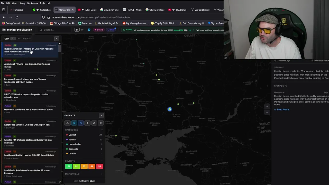Viewport: 329px width, 185px height.
Task: Collapse the Categories section
Action: pyautogui.click(x=102, y=130)
